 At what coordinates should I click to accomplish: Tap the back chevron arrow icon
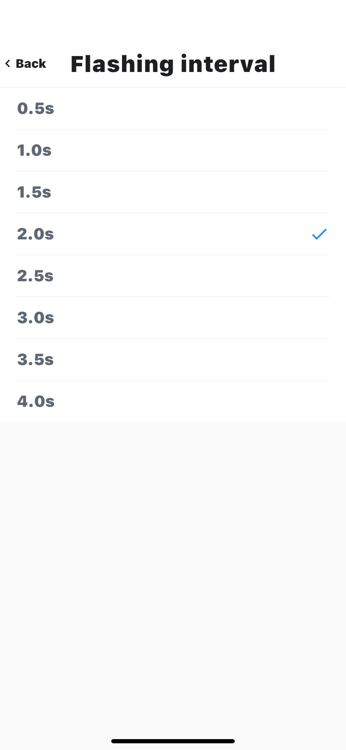tap(8, 64)
